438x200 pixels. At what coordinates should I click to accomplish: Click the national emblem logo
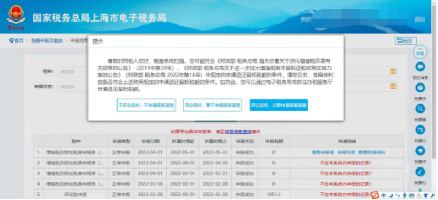click(16, 15)
